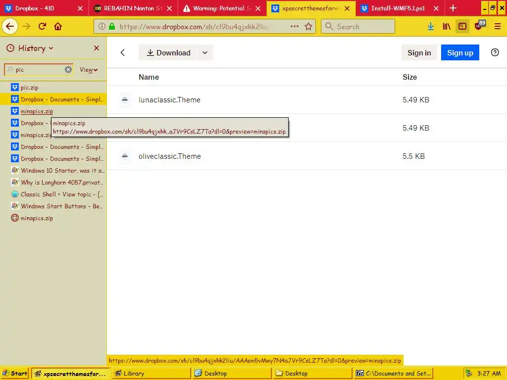This screenshot has width=507, height=380.
Task: Open the 7z C:\Documents and Set... taskbar item
Action: click(393, 373)
